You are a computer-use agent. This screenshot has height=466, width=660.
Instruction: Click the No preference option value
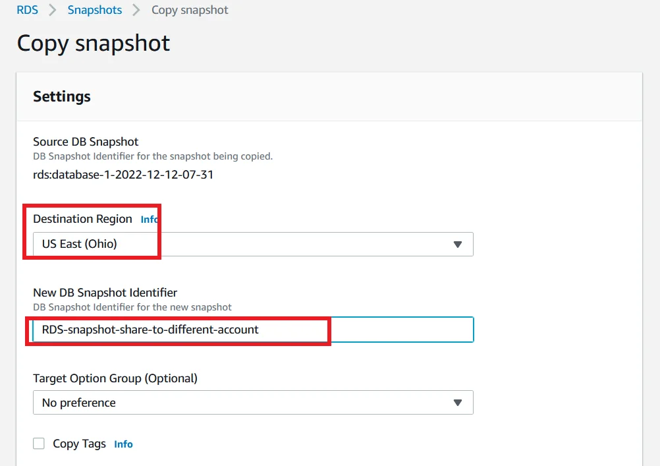tap(79, 403)
